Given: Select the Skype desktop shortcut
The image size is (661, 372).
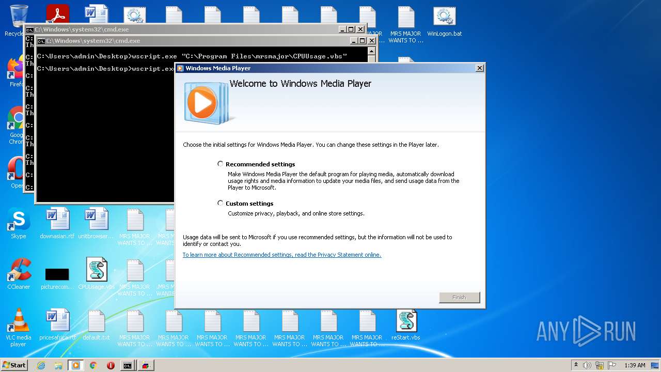Looking at the screenshot, I should click(x=19, y=224).
